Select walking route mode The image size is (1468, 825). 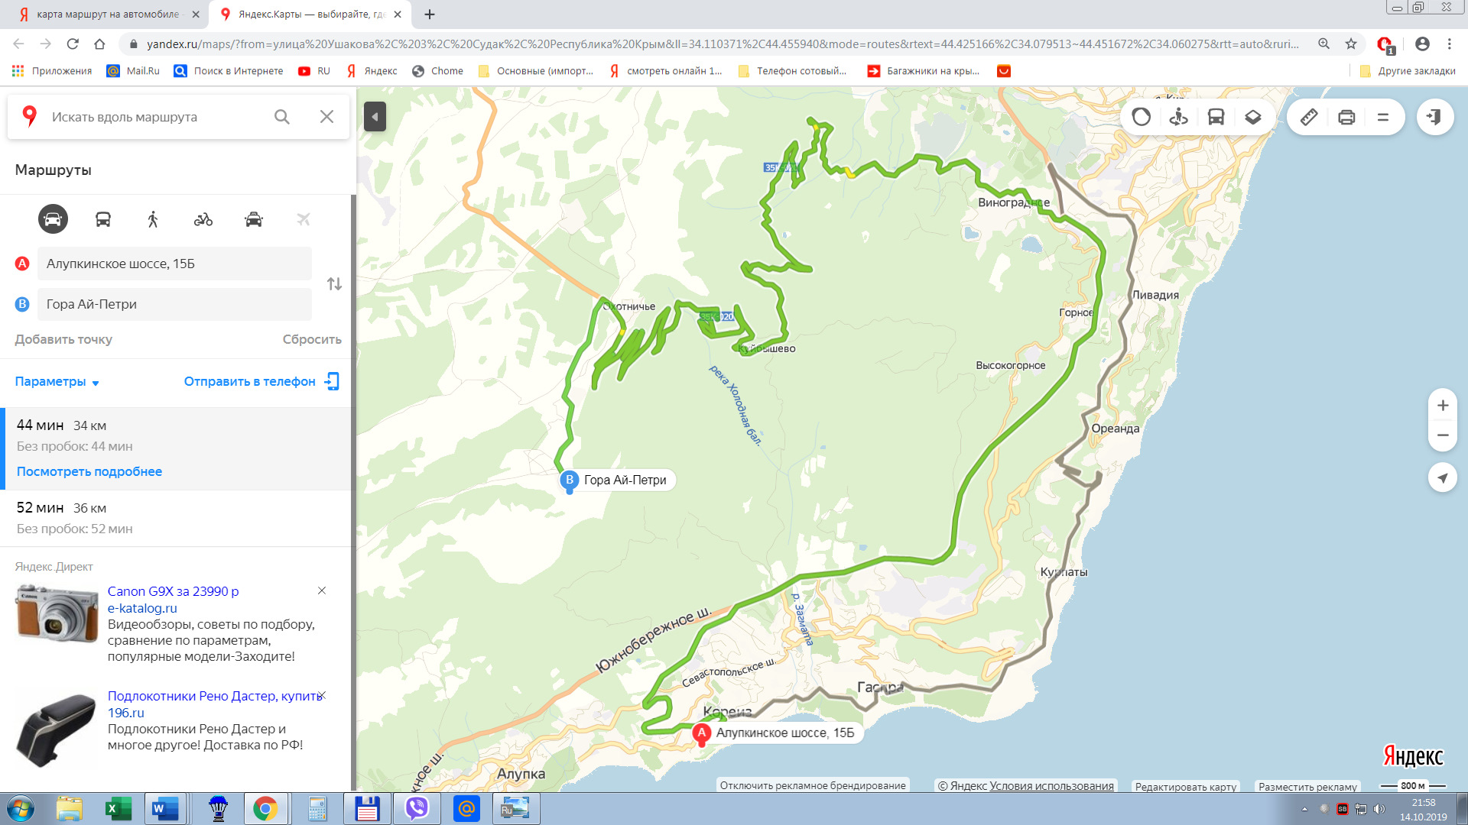pyautogui.click(x=153, y=219)
